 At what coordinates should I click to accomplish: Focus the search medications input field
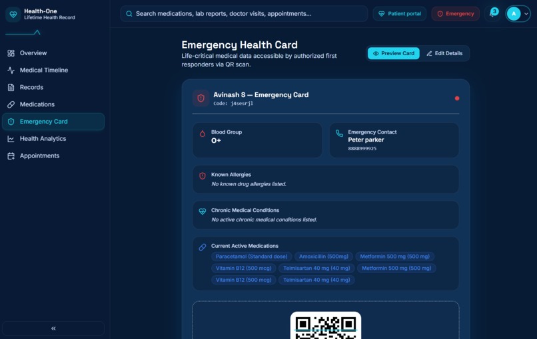pos(244,14)
